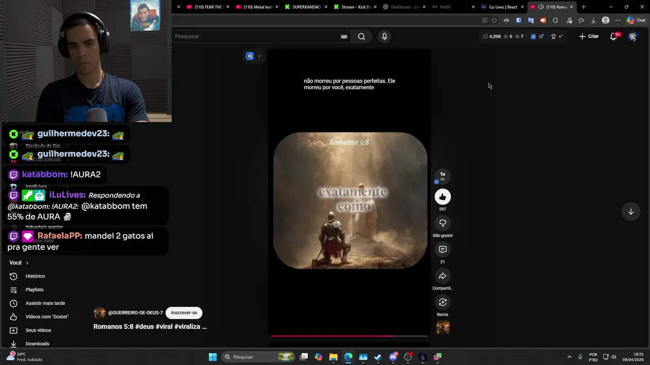Subscribe using the Inscrever-se button
This screenshot has width=650, height=365.
(x=184, y=313)
